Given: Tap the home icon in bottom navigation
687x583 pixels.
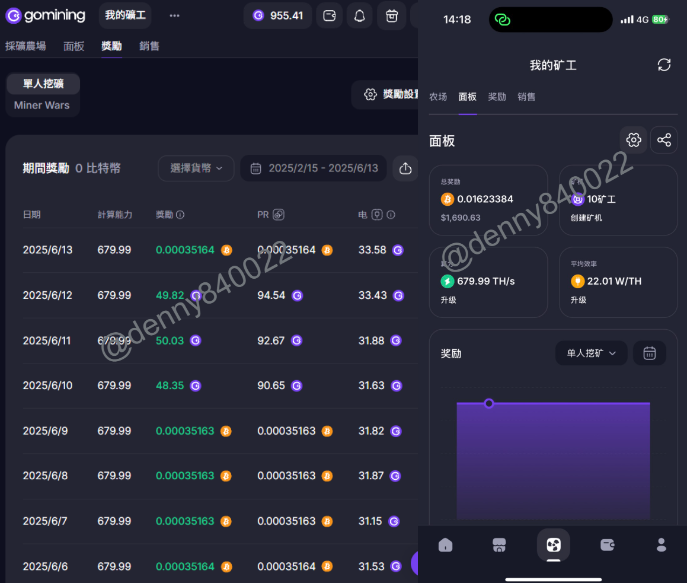Looking at the screenshot, I should pos(445,545).
